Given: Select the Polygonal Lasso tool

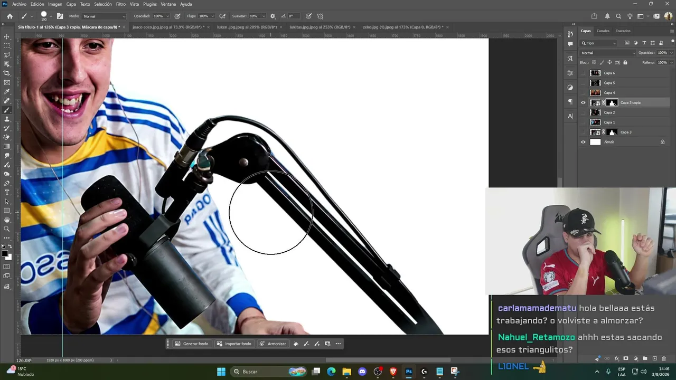Looking at the screenshot, I should click(7, 55).
